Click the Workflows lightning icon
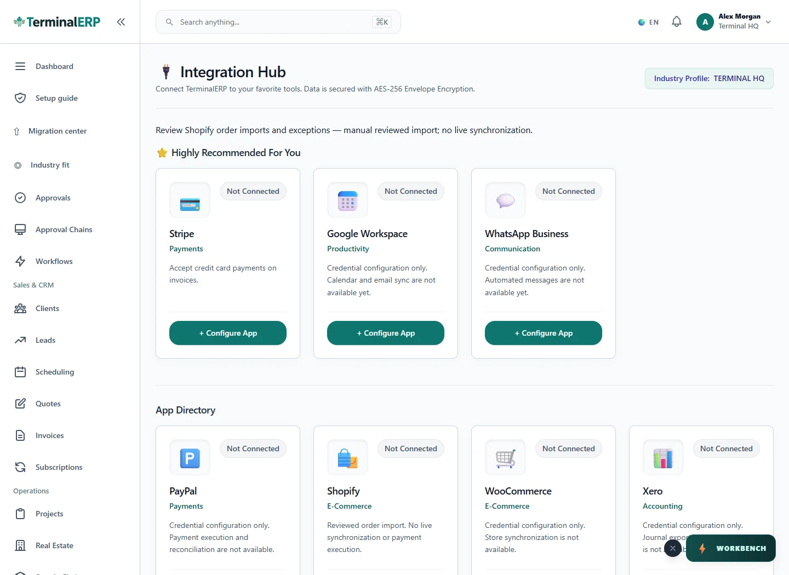 point(20,261)
